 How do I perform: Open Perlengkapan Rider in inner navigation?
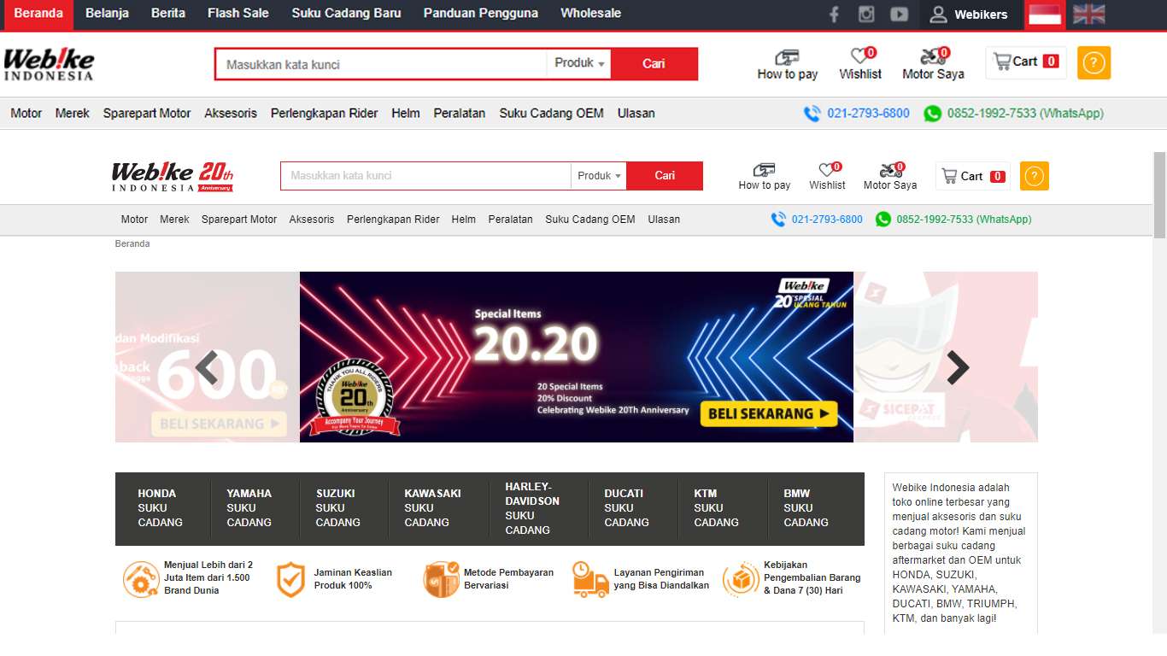pyautogui.click(x=393, y=220)
